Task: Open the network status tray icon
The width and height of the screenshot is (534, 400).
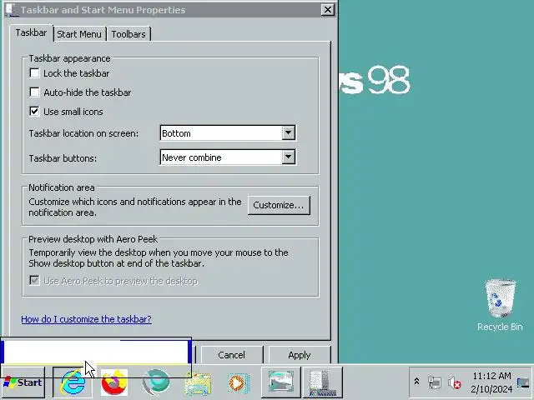Action: 435,382
